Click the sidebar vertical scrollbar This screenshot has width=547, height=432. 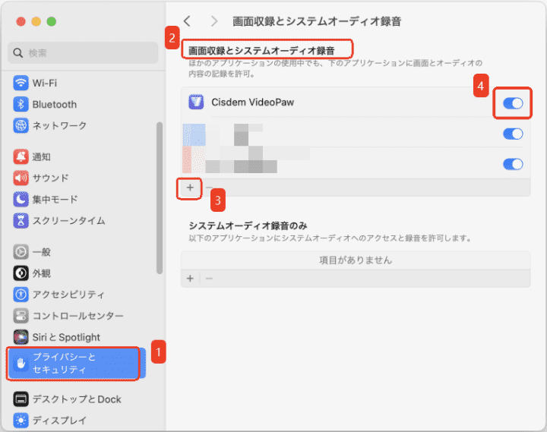pyautogui.click(x=160, y=197)
